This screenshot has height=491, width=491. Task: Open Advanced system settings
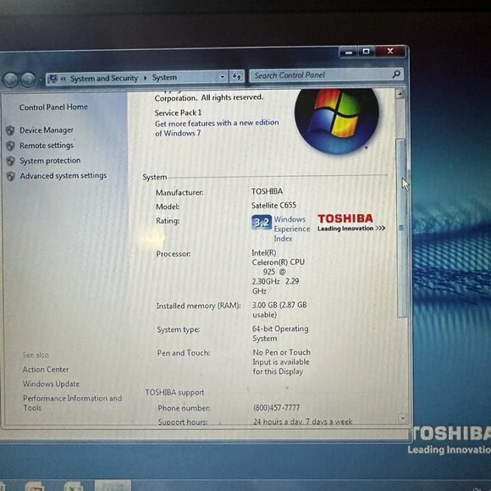(x=63, y=176)
